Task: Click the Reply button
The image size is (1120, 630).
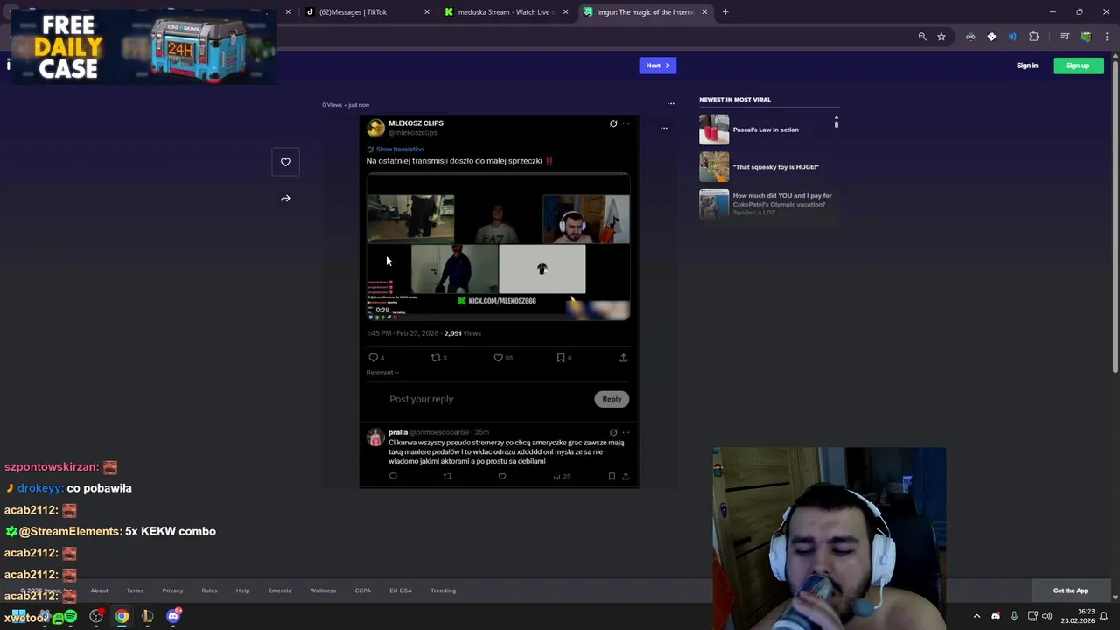Action: [x=612, y=399]
